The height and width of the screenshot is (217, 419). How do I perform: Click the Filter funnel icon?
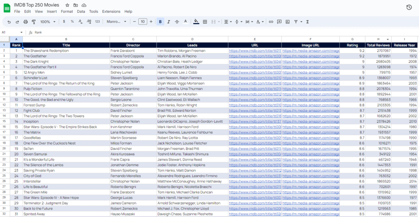click(x=296, y=22)
